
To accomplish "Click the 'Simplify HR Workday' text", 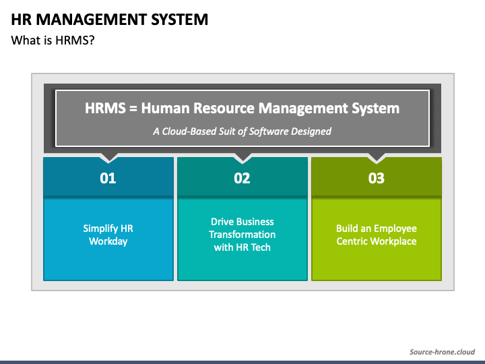I will click(108, 235).
